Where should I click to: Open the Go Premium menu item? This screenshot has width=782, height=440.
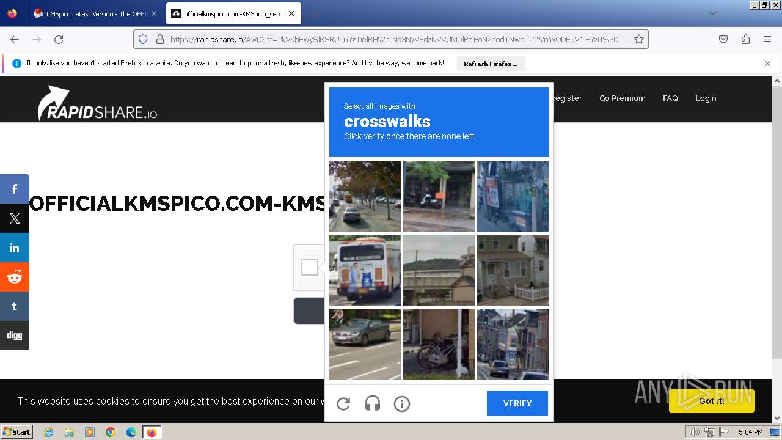click(x=622, y=98)
